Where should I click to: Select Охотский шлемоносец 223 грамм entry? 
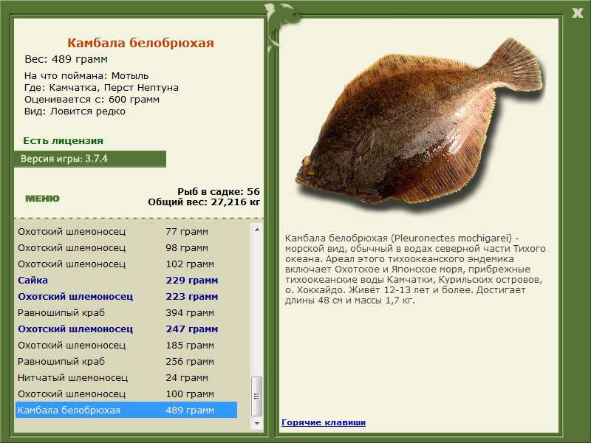click(126, 297)
